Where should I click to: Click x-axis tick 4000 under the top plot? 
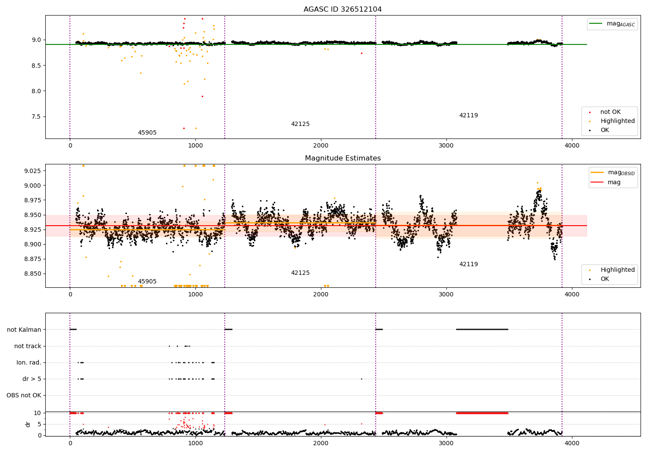point(572,146)
